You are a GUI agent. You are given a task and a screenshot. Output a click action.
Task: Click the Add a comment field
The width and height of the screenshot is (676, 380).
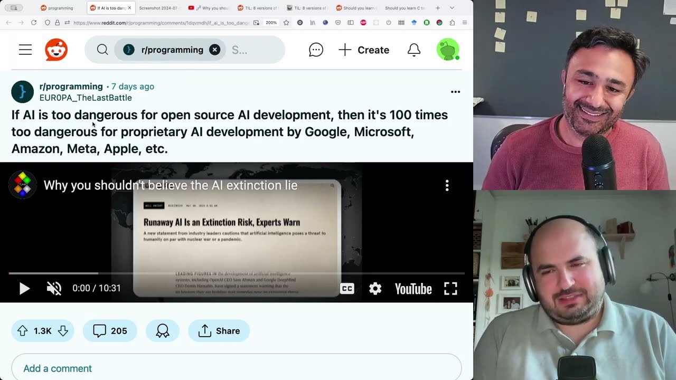237,367
